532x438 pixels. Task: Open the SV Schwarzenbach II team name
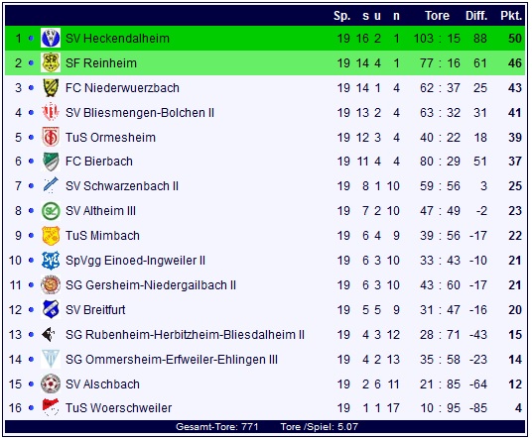[122, 186]
